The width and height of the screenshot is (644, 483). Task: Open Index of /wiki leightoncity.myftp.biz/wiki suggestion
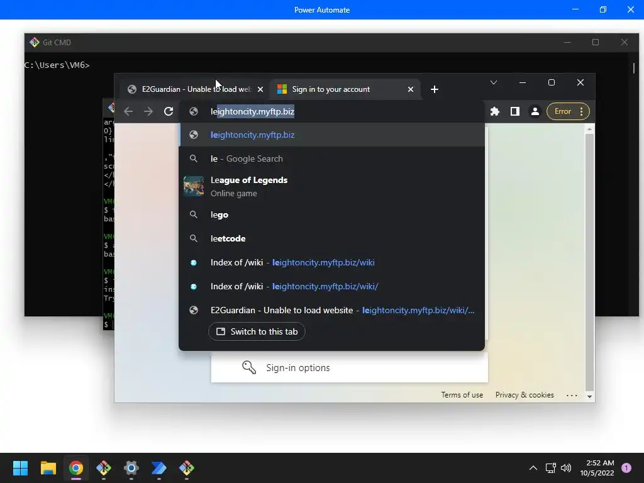332,262
